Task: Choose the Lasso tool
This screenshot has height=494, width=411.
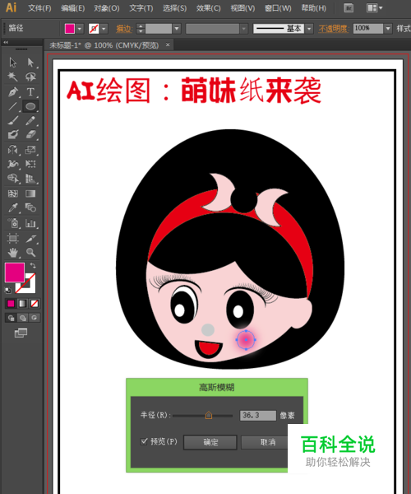Action: click(30, 77)
